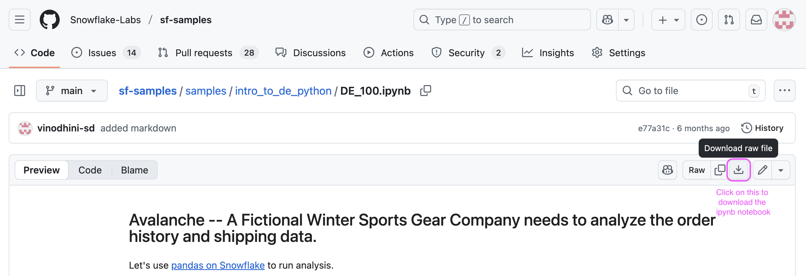Copy file path icon next to DE_100.ipynb

(425, 91)
